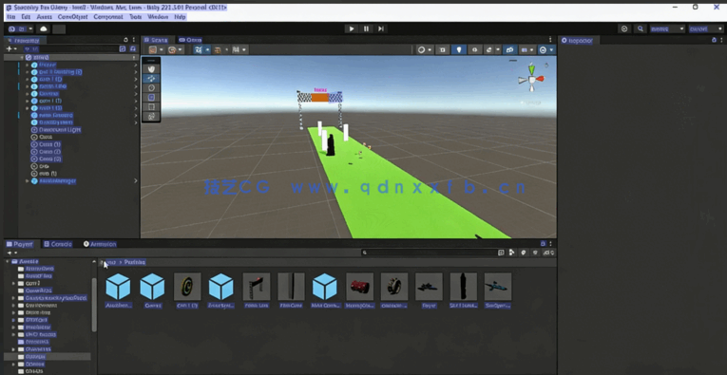Open Inspector panel kebab menu

point(721,40)
